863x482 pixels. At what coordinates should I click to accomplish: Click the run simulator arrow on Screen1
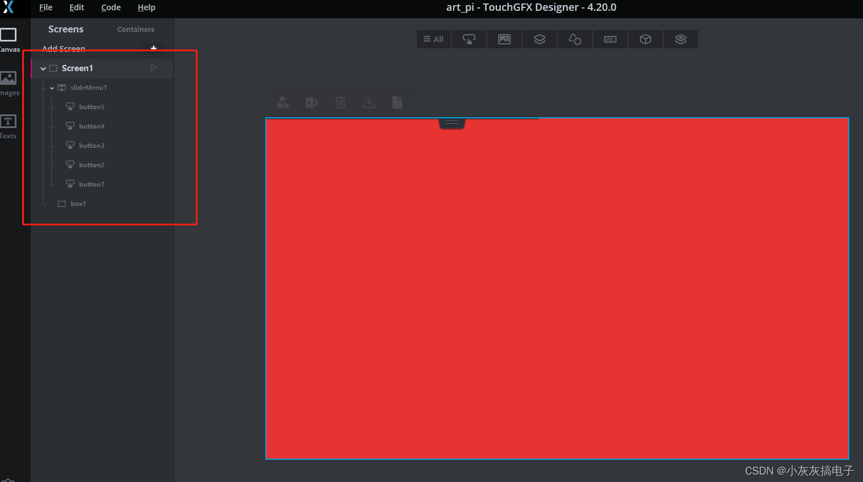point(153,67)
